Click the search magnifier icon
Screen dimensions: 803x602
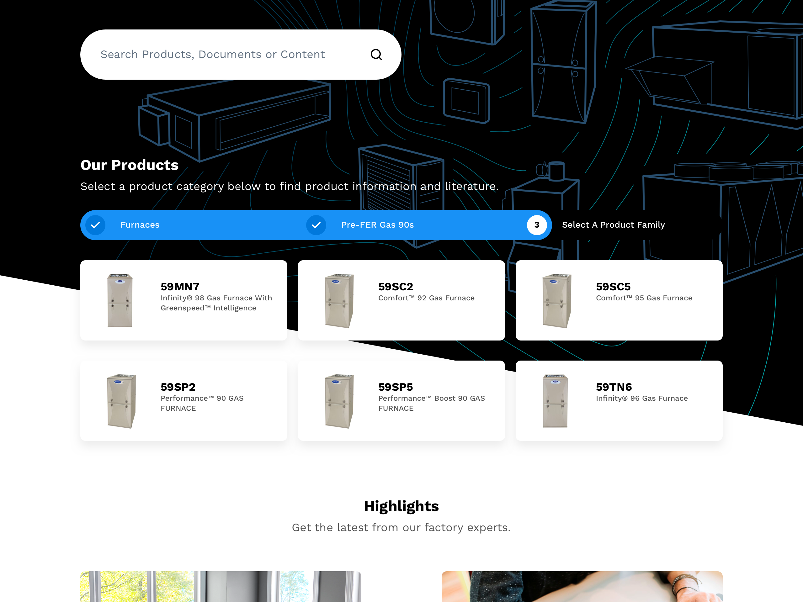coord(376,55)
